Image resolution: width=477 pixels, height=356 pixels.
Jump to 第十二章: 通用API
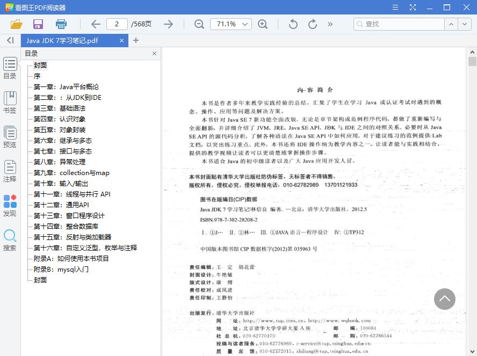click(61, 205)
